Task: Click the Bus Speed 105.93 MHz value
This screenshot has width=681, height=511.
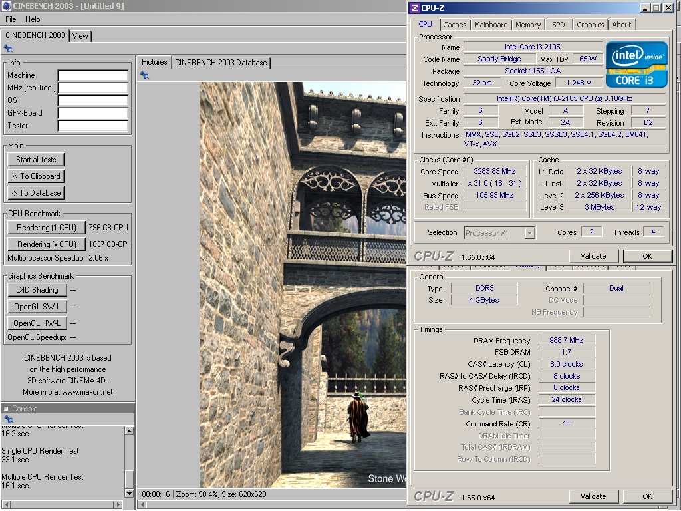Action: (495, 195)
